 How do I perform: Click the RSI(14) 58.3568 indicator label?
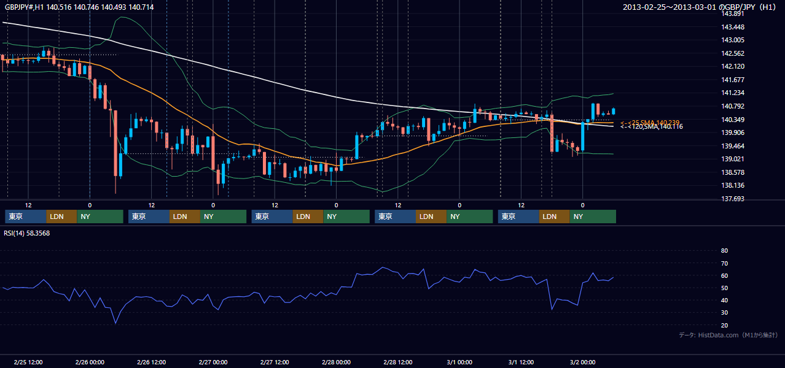click(x=27, y=233)
